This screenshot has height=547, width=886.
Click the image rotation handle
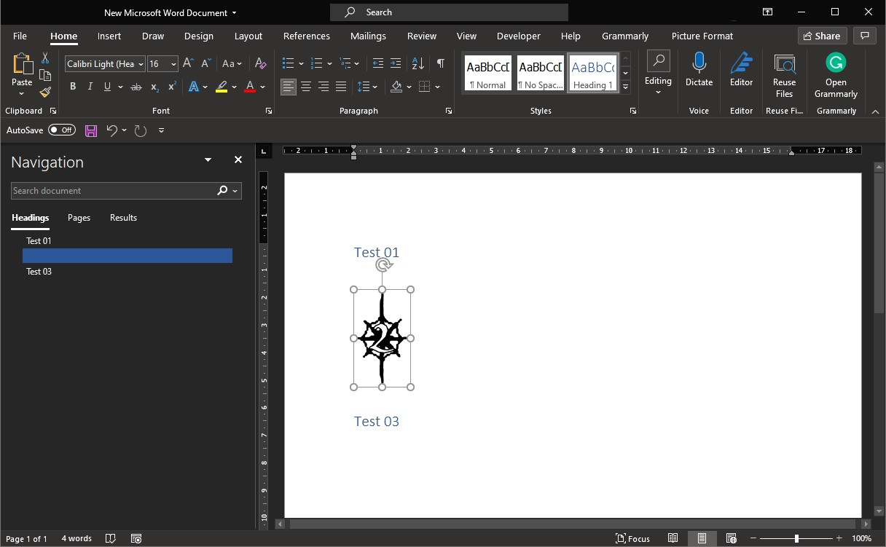tap(383, 265)
